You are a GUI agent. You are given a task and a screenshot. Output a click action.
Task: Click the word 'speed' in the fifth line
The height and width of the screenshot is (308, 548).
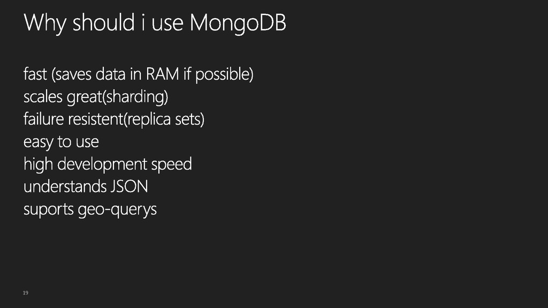coord(172,165)
